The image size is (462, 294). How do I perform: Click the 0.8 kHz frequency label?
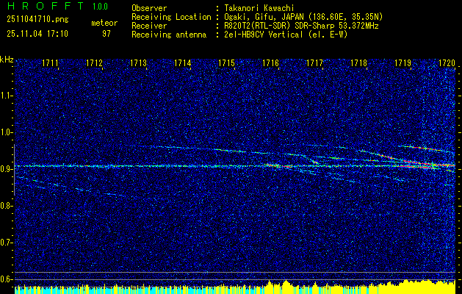(6, 206)
